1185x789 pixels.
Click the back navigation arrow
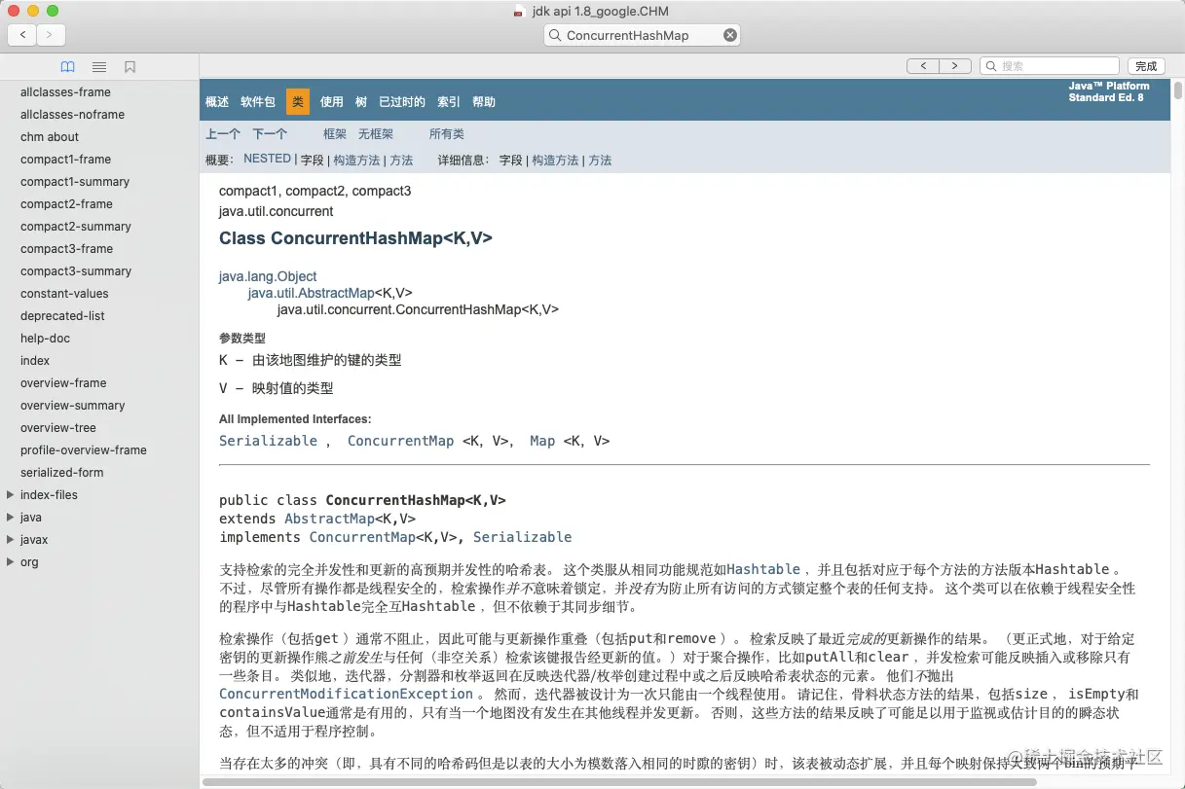coord(21,34)
